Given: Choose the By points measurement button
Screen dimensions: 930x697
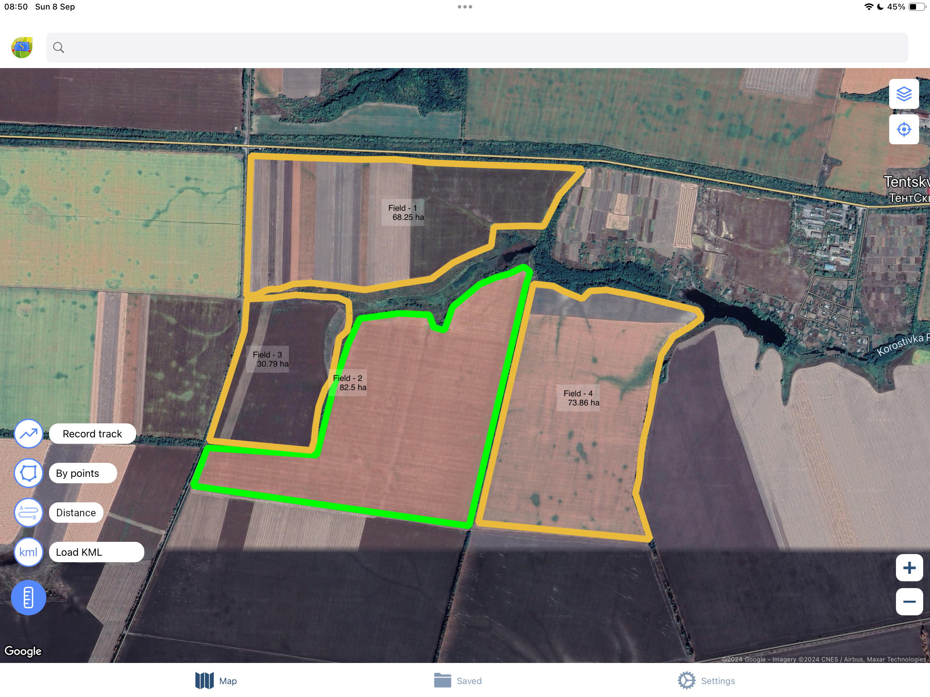Looking at the screenshot, I should (83, 473).
